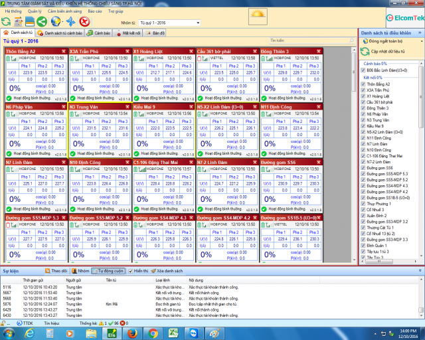Image resolution: width=425 pixels, height=340 pixels.
Task: Click the Cập nhật dữ liệu tủ refresh icon
Action: click(x=365, y=50)
